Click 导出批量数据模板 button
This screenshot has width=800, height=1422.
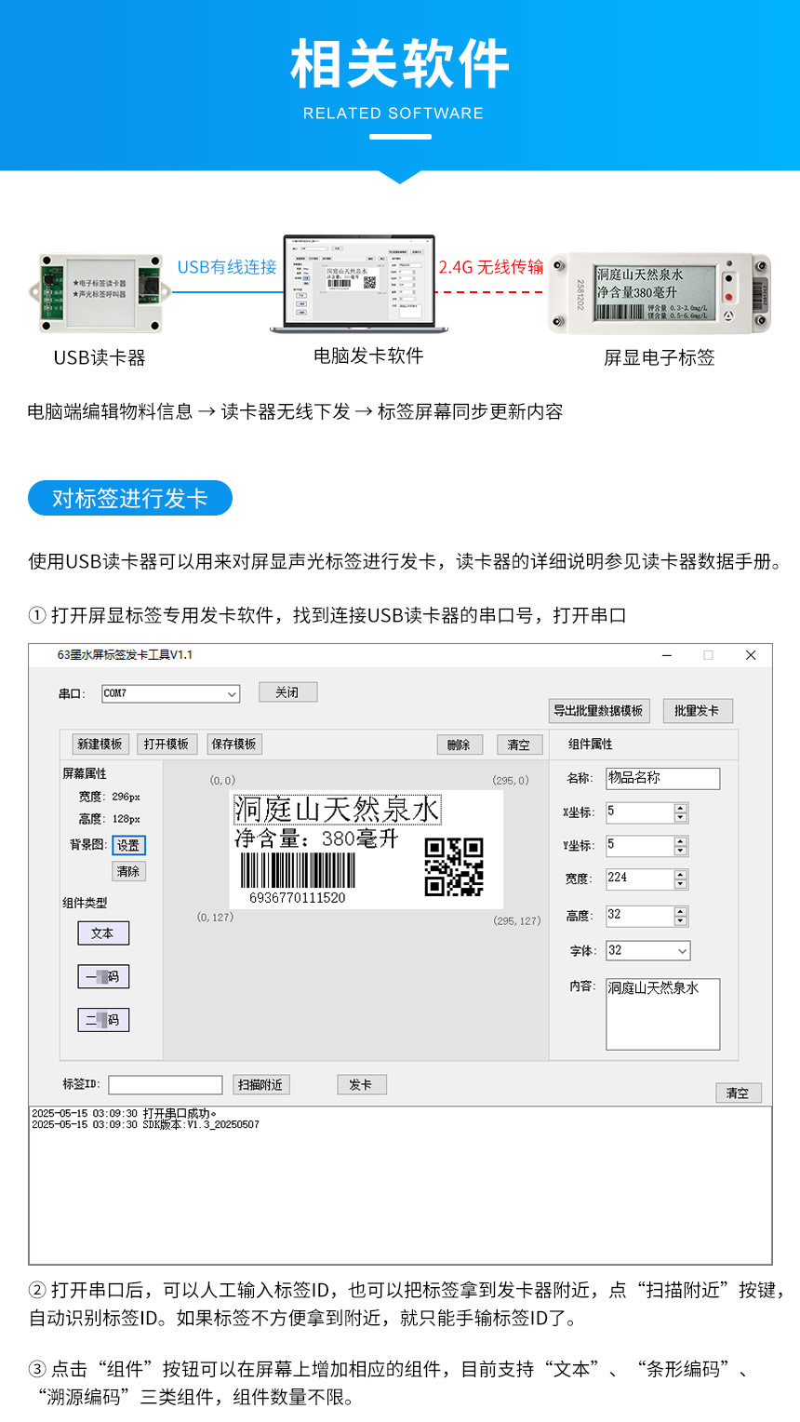(598, 710)
